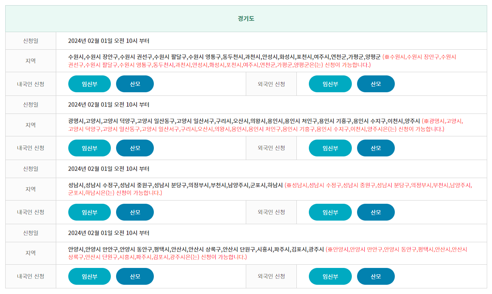492x294 pixels.
Task: Select 산모 for Anyang foreign applicants
Action: point(376,276)
